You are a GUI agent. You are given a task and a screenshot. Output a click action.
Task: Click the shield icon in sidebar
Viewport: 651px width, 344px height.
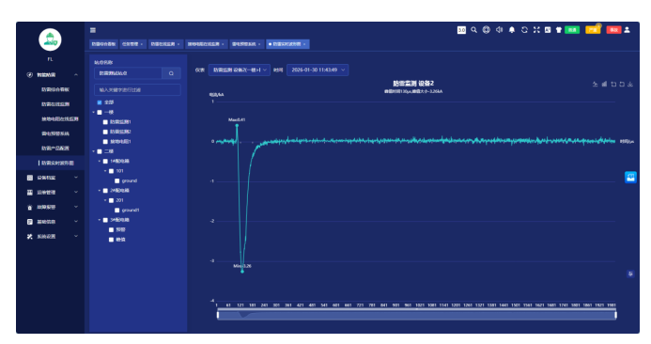click(x=29, y=75)
